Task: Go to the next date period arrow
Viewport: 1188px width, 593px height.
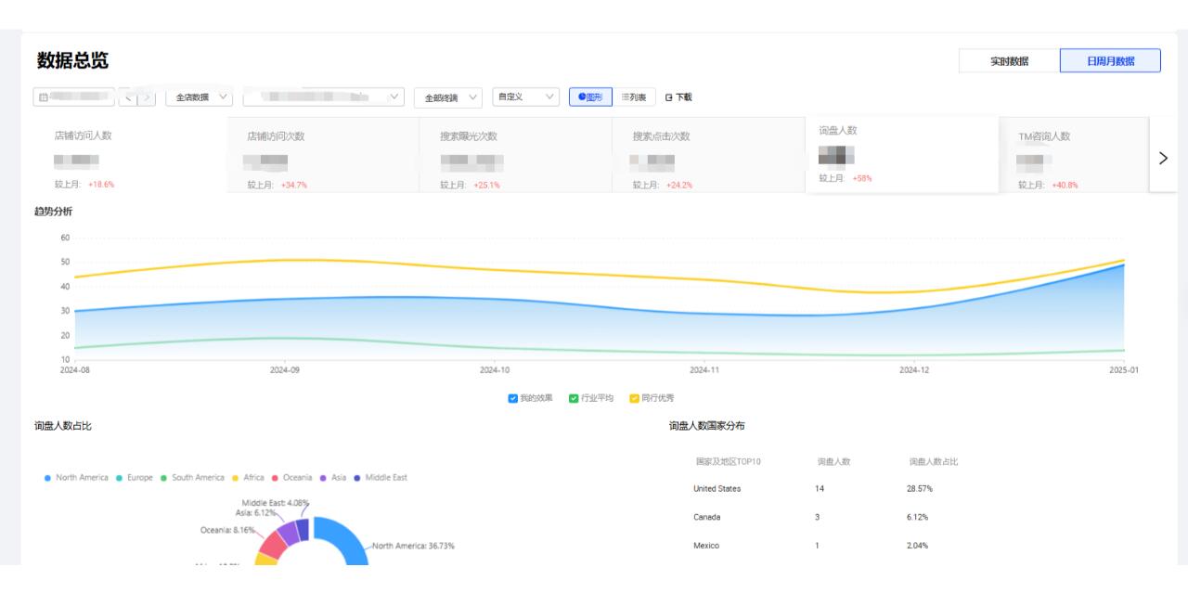Action: pyautogui.click(x=148, y=97)
